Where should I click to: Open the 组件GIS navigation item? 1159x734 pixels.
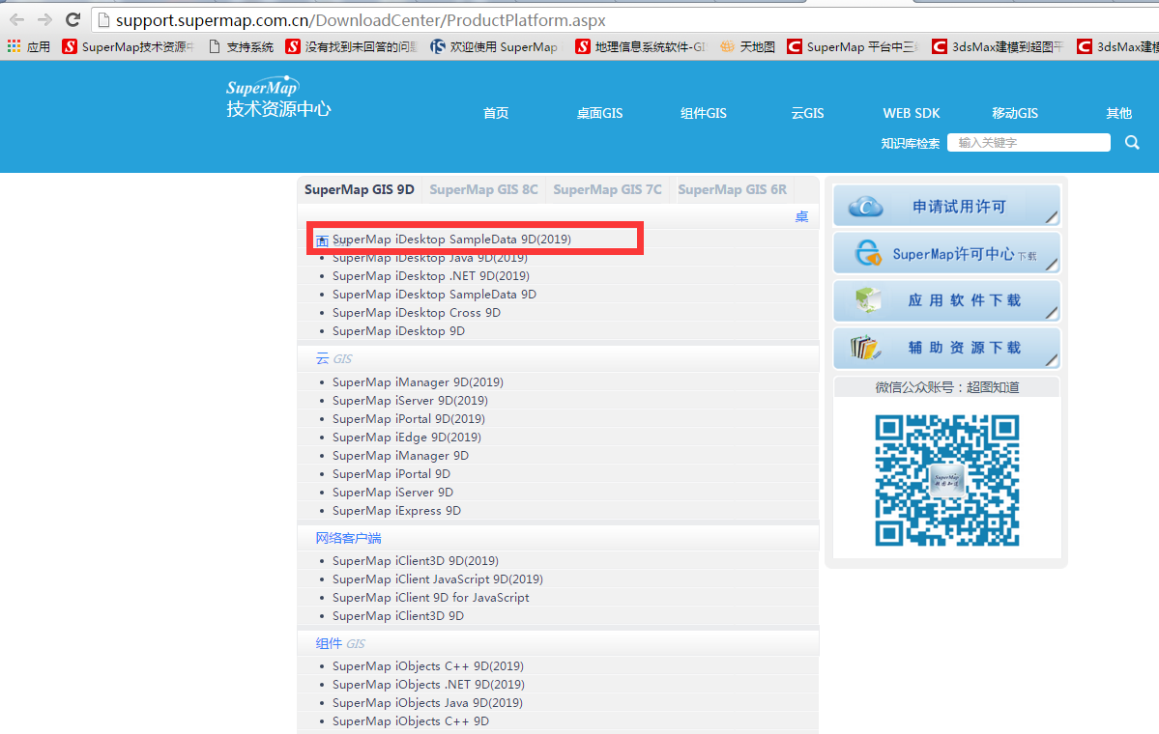(x=703, y=113)
